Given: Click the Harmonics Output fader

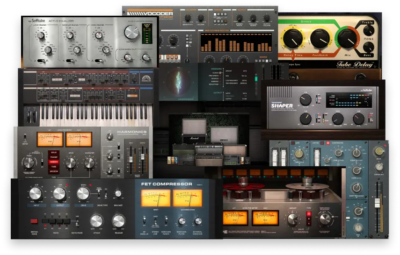Looking at the screenshot, I should point(143,156).
